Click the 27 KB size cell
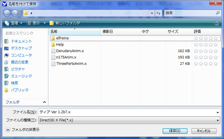The image size is (224, 139). 185,64
